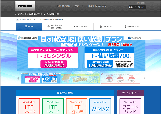
Task: Click the 光 ファイバー section header
Action: pyautogui.click(x=130, y=93)
